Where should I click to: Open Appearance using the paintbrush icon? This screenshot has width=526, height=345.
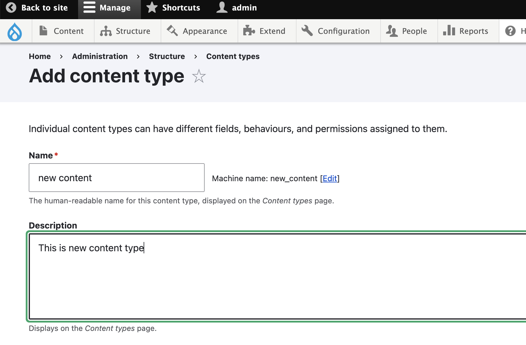(171, 31)
